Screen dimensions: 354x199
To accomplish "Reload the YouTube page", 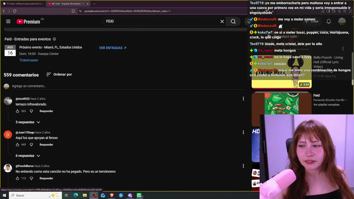I will pyautogui.click(x=15, y=11).
